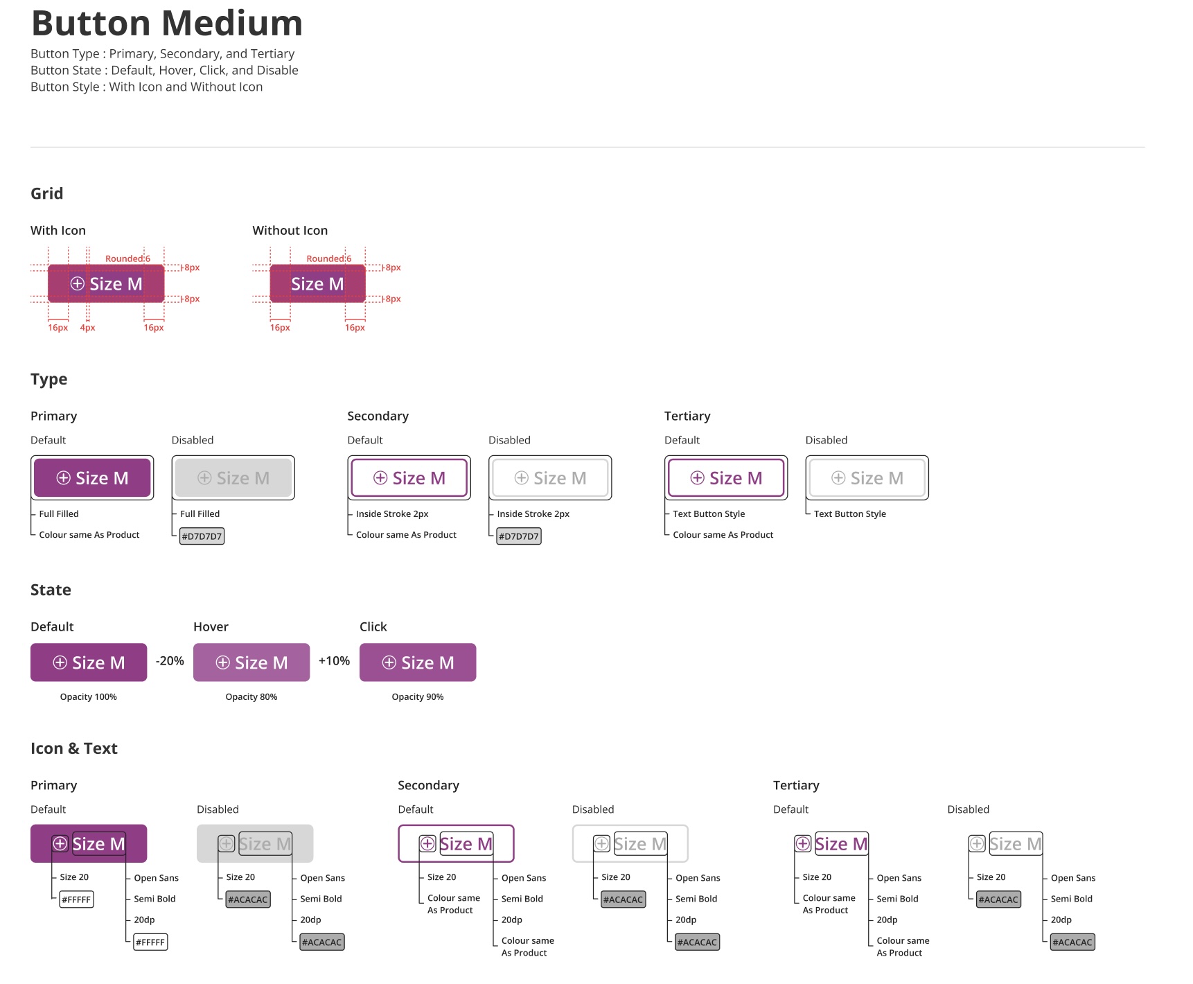Click Icon & Text Secondary Default "Size M" button
1193x984 pixels.
[x=456, y=843]
